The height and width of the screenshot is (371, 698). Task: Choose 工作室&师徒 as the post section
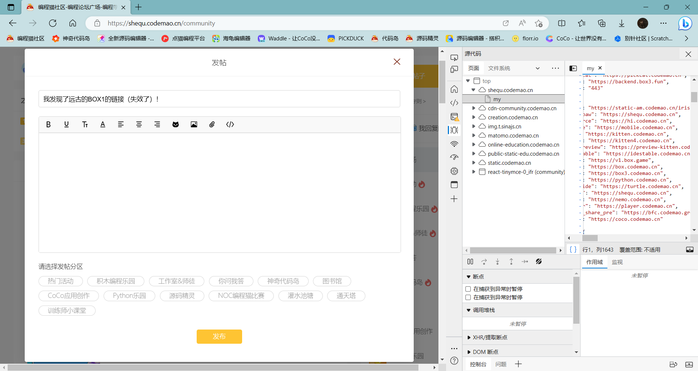pos(177,281)
